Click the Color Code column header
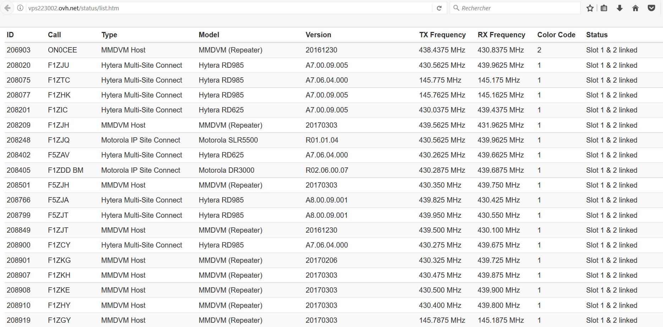This screenshot has height=327, width=663. point(556,35)
